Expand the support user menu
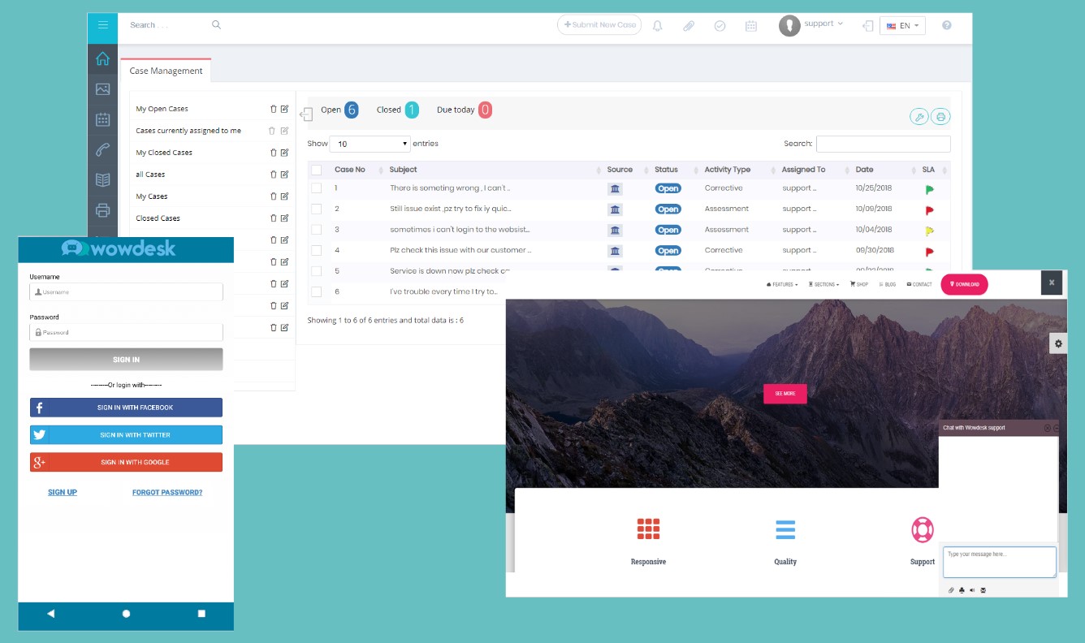The height and width of the screenshot is (643, 1085). [823, 24]
